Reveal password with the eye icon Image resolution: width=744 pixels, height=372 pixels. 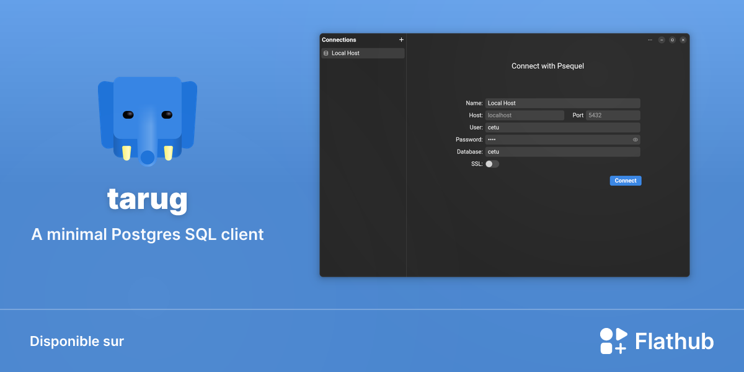click(635, 139)
